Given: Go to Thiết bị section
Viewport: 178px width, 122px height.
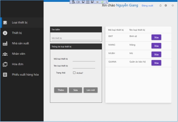Looking at the screenshot, I should [22, 33].
